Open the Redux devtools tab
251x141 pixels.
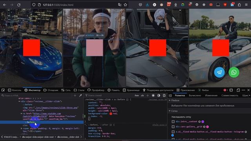[x=203, y=90]
